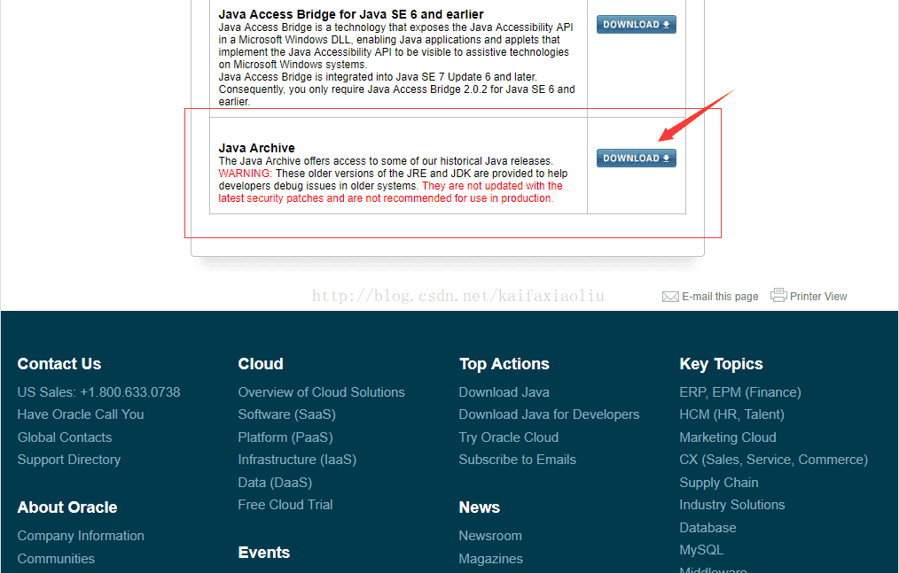
Task: Select Platform (PaaS) link
Action: click(285, 437)
